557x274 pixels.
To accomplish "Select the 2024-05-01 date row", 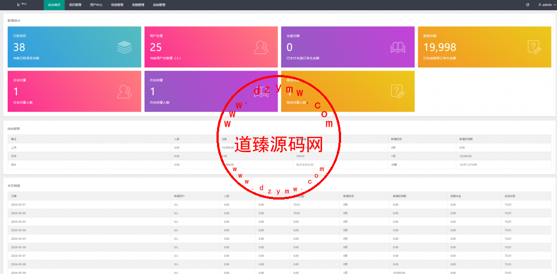I will click(279, 204).
